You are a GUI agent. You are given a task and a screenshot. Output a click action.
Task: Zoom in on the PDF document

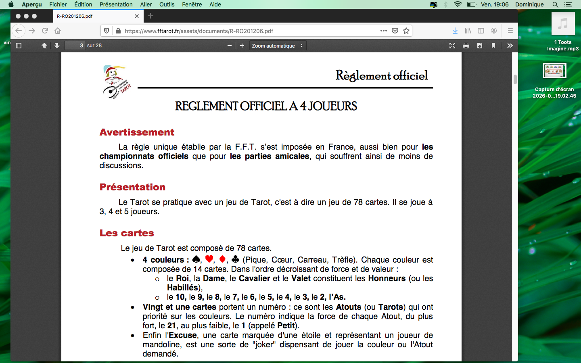click(242, 46)
